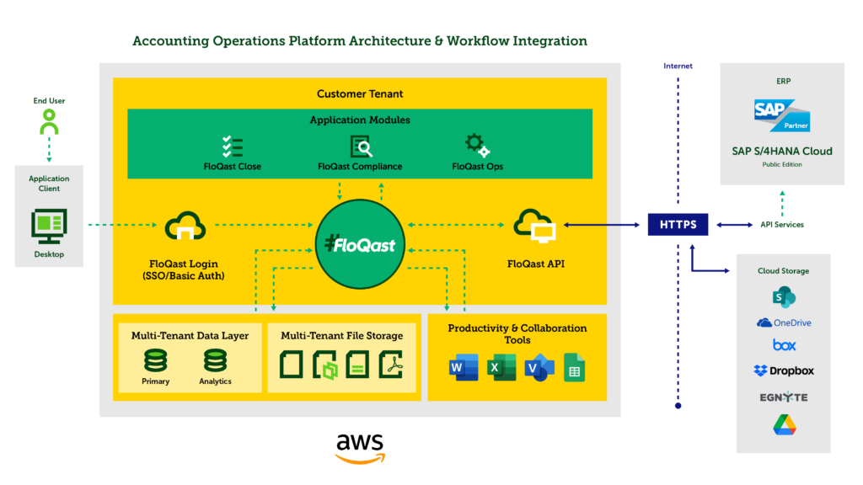
Task: Select the Desktop monitor icon
Action: point(49,226)
